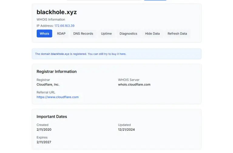Click the Updated label

(x=124, y=125)
